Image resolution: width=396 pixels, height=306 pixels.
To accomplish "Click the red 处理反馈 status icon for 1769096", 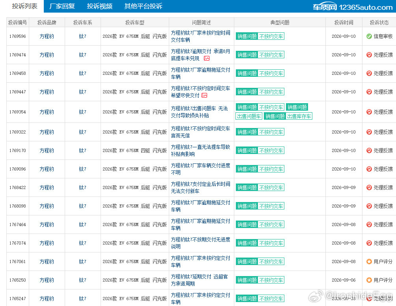I will pyautogui.click(x=369, y=169).
